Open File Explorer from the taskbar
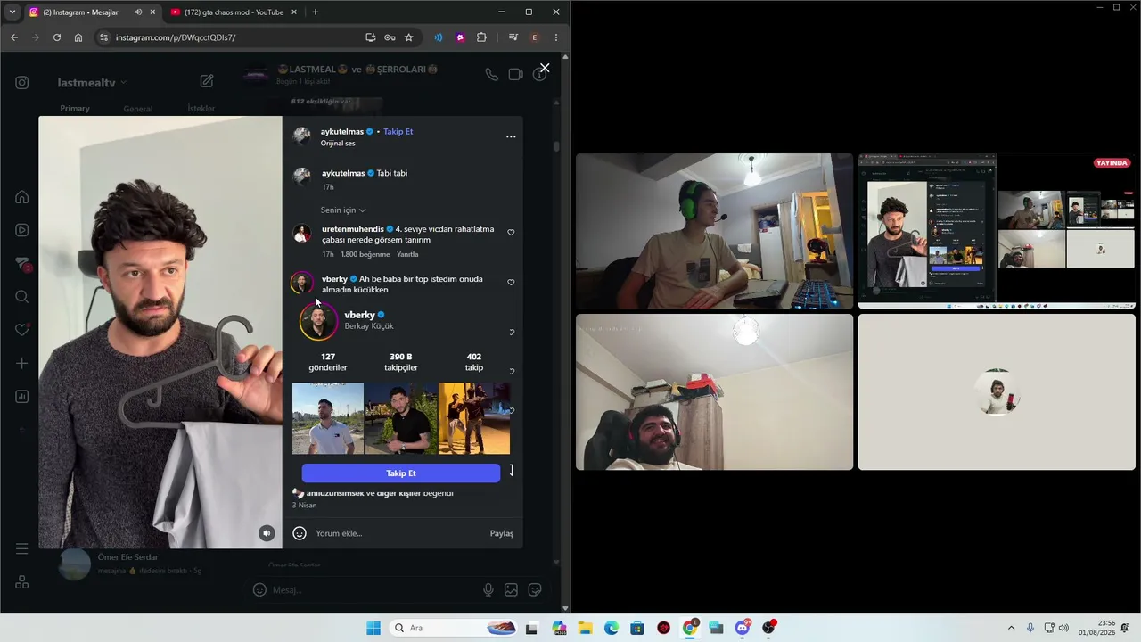This screenshot has height=642, width=1141. point(585,628)
